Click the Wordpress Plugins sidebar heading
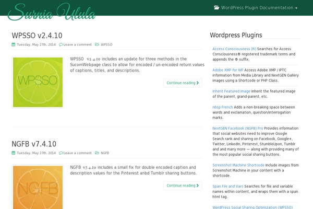 (x=236, y=35)
